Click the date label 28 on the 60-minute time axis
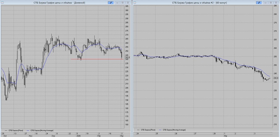280x137 pixels. [214, 133]
